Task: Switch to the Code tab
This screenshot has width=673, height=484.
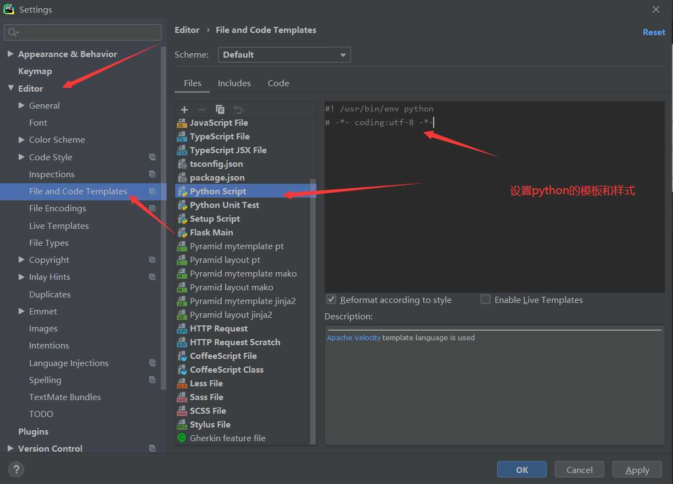Action: point(278,83)
